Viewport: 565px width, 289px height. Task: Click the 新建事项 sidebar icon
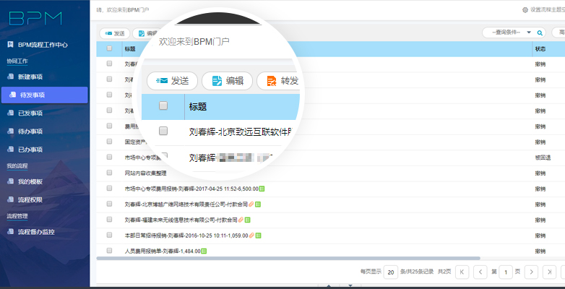pyautogui.click(x=11, y=77)
